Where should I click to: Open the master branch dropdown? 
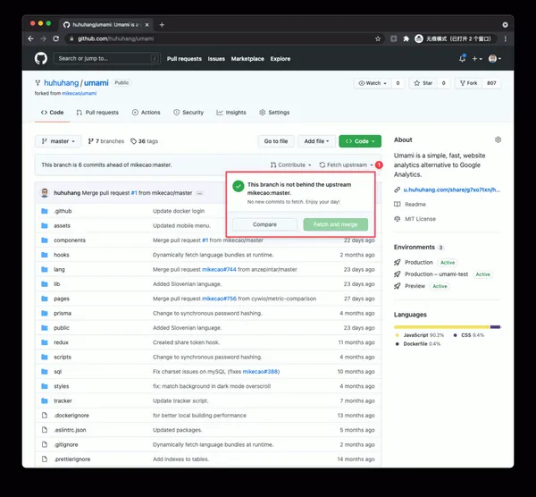58,141
